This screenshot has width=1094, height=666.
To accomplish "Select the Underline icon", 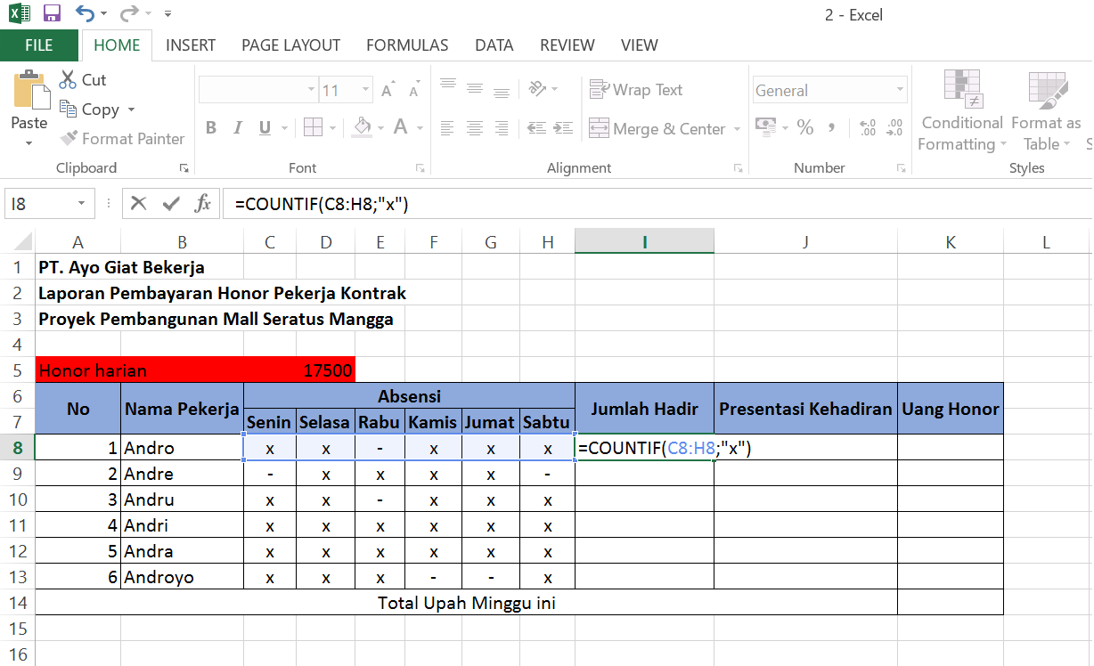I will (x=264, y=127).
